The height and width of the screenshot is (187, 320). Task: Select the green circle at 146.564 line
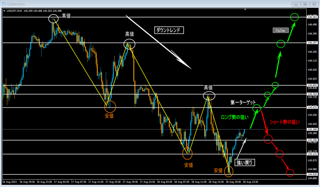(294, 17)
